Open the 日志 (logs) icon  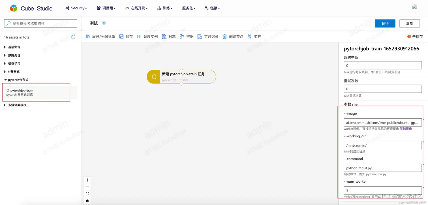(x=169, y=36)
